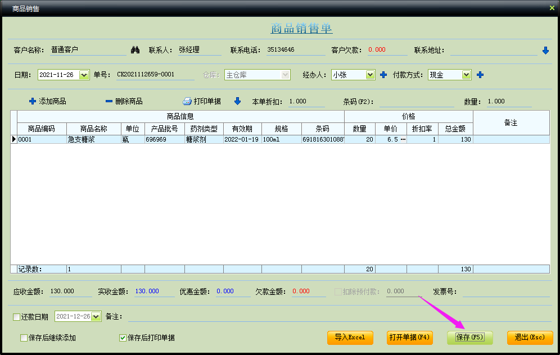Click 删除商品 to remove the product
This screenshot has height=355, width=560.
(124, 101)
